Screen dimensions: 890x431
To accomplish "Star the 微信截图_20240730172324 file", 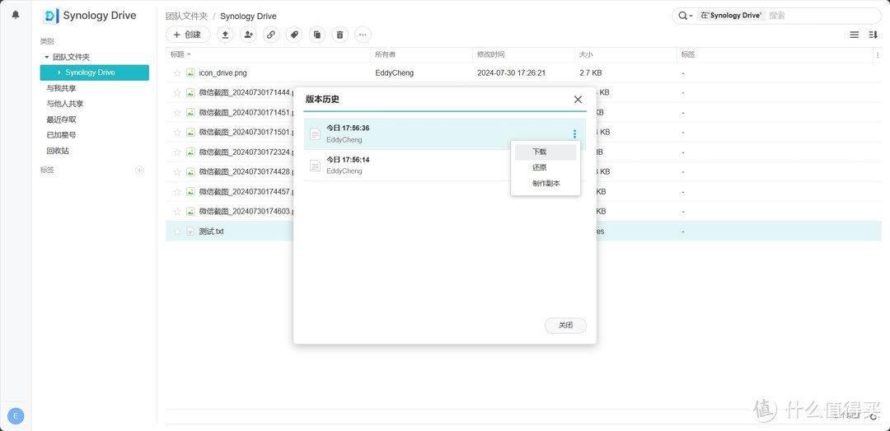I will [177, 152].
